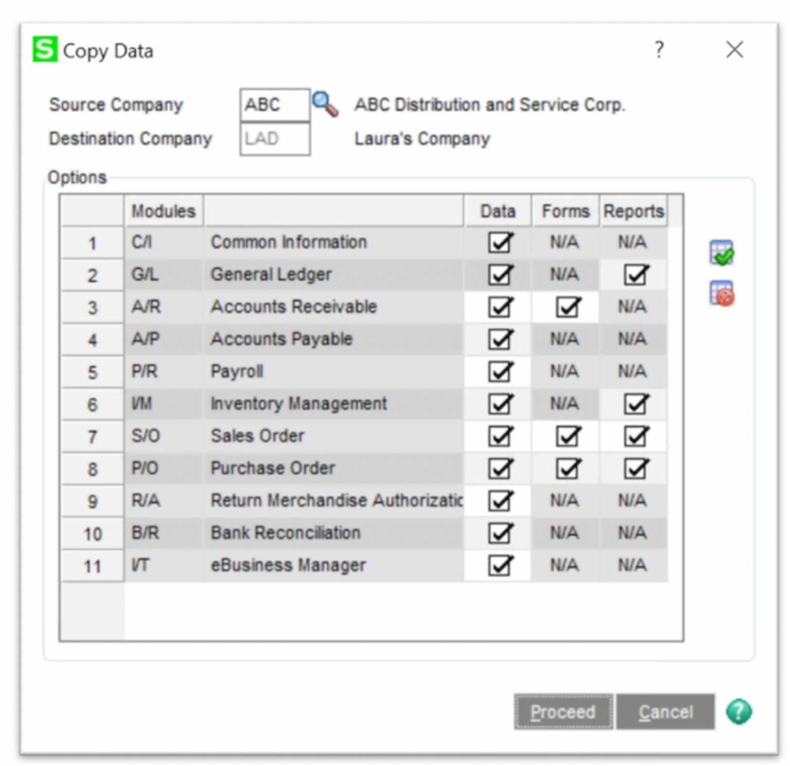Uncheck Reports for General Ledger
The width and height of the screenshot is (790, 766).
634,274
